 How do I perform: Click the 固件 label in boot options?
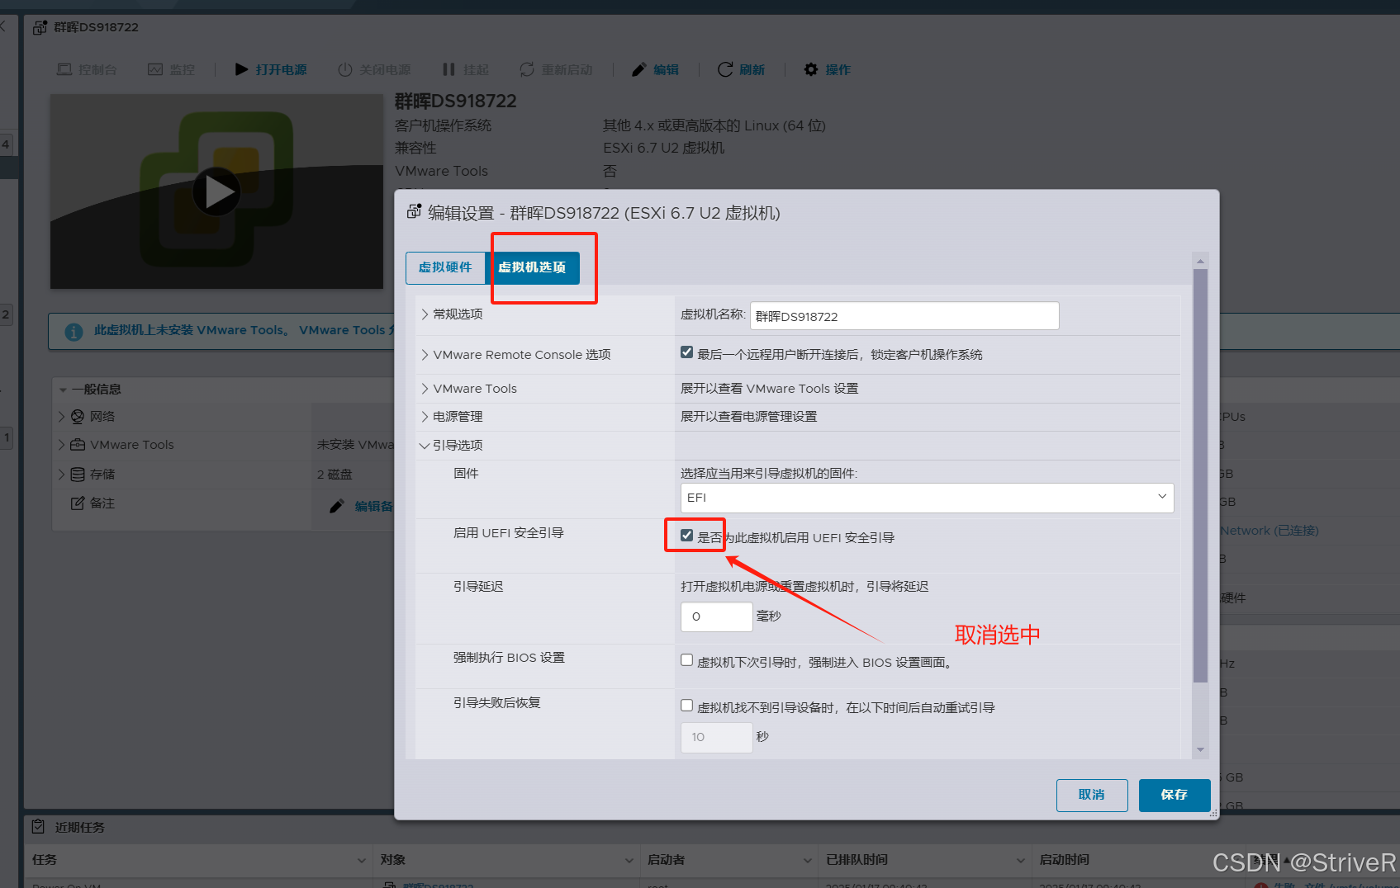466,474
